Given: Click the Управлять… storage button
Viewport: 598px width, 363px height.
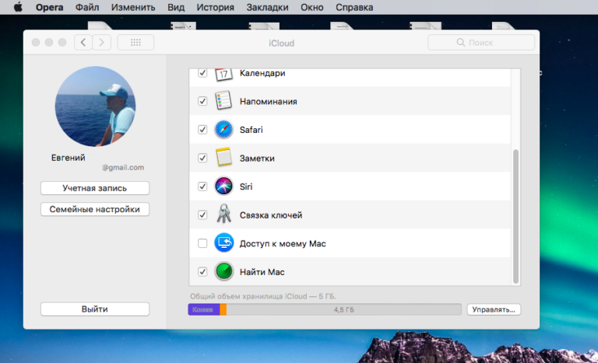Looking at the screenshot, I should click(494, 309).
